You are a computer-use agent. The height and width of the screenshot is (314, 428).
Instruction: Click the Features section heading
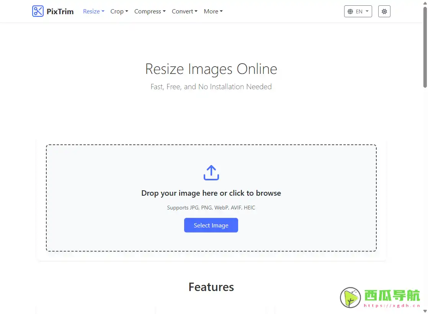click(211, 287)
